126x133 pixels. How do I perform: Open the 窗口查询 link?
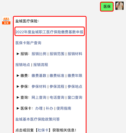click(75, 97)
